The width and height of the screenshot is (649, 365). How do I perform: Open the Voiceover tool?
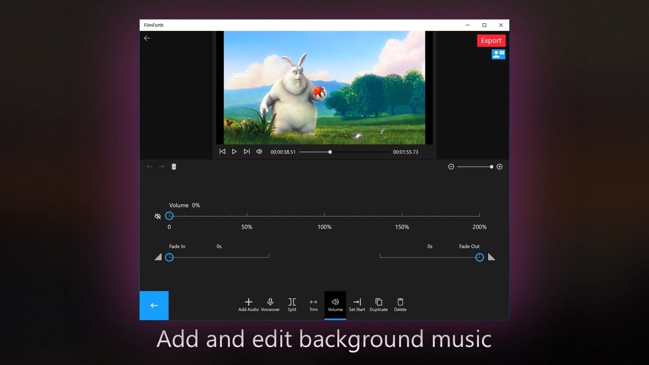click(270, 305)
